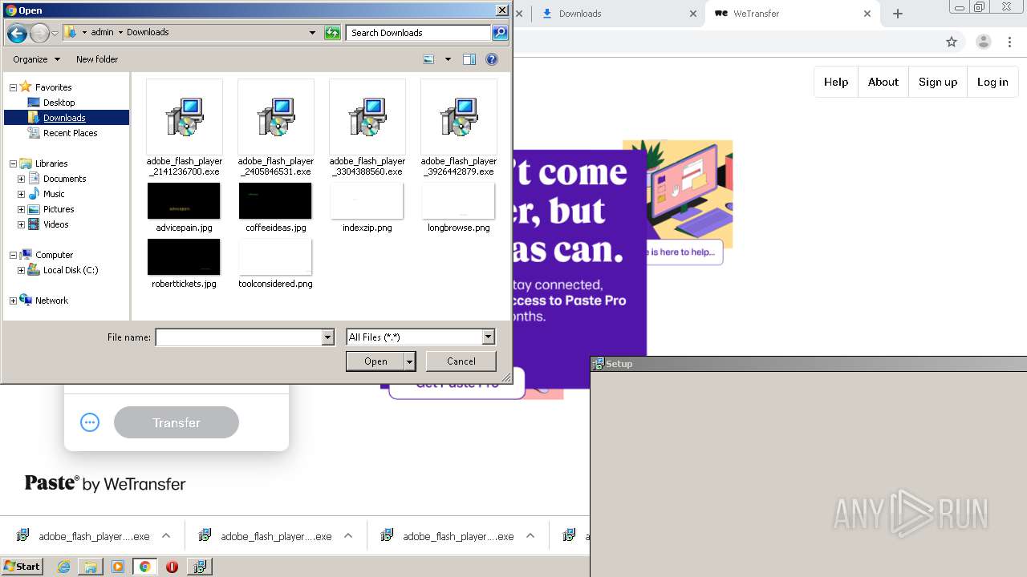Select file adobe_flash_player_3926442879.exe

click(x=459, y=128)
